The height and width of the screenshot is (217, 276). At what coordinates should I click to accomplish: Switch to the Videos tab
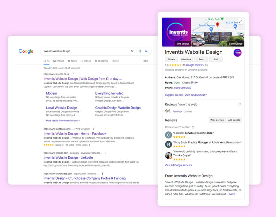[86, 61]
